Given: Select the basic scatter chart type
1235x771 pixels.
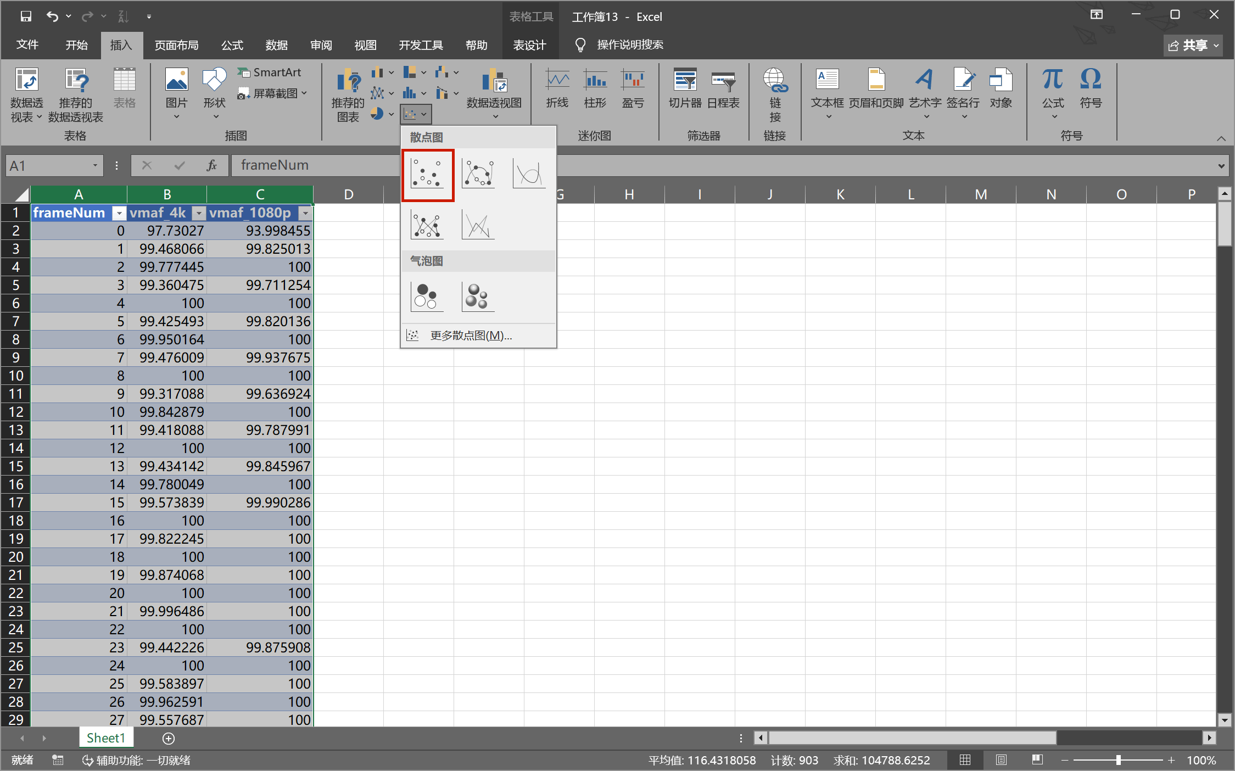Looking at the screenshot, I should coord(428,175).
